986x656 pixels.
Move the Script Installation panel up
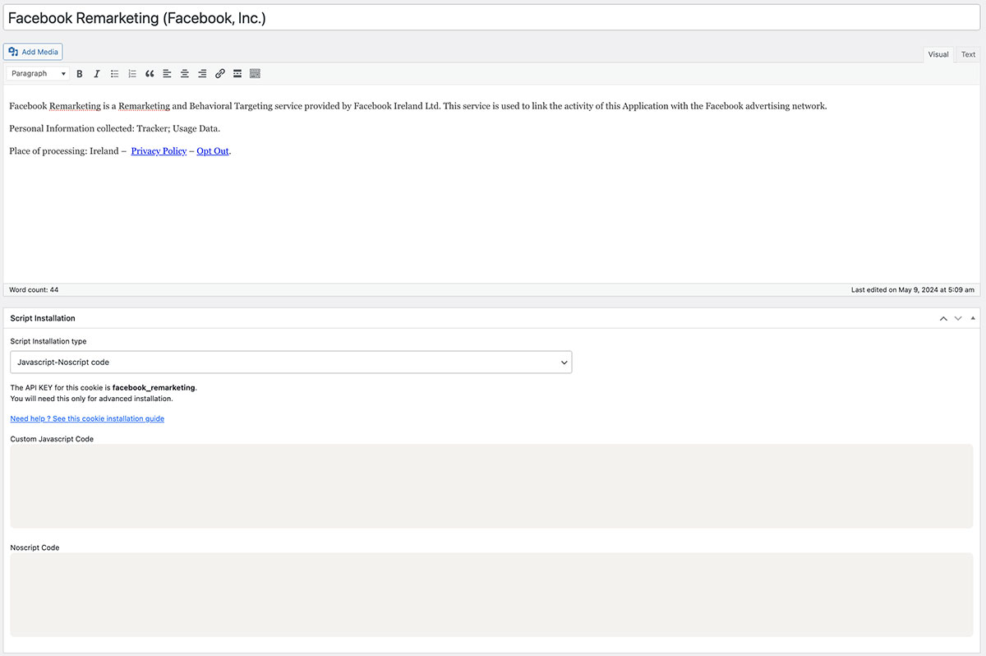coord(943,318)
